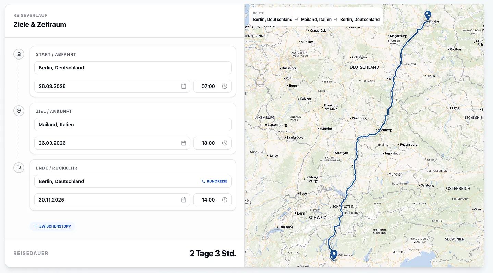Click the Mailand pin marker on the map
Image resolution: width=493 pixels, height=273 pixels.
pos(334,255)
